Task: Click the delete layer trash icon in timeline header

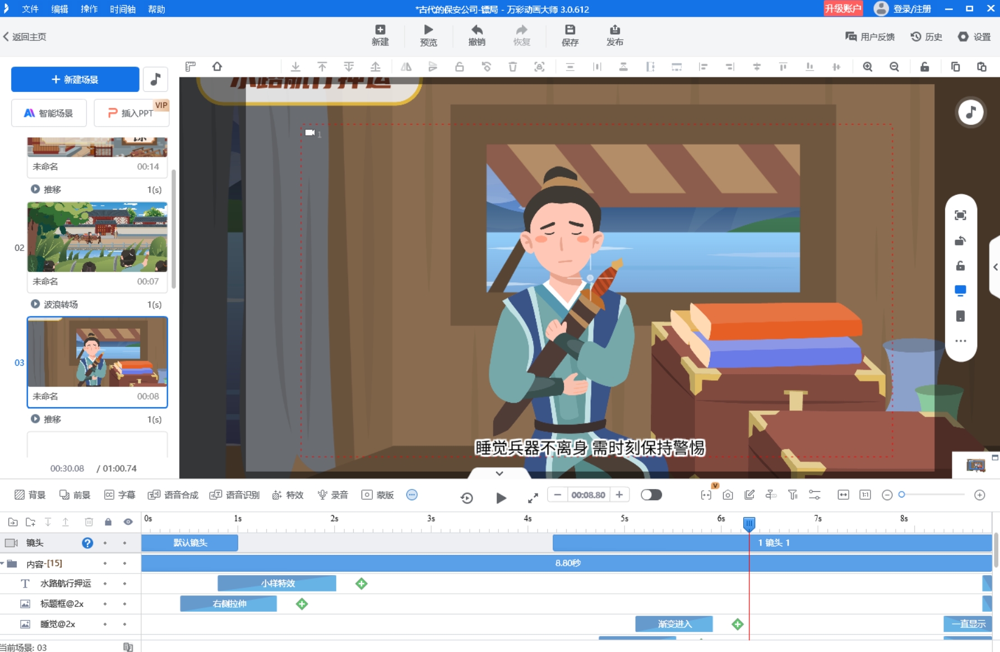Action: [x=89, y=522]
